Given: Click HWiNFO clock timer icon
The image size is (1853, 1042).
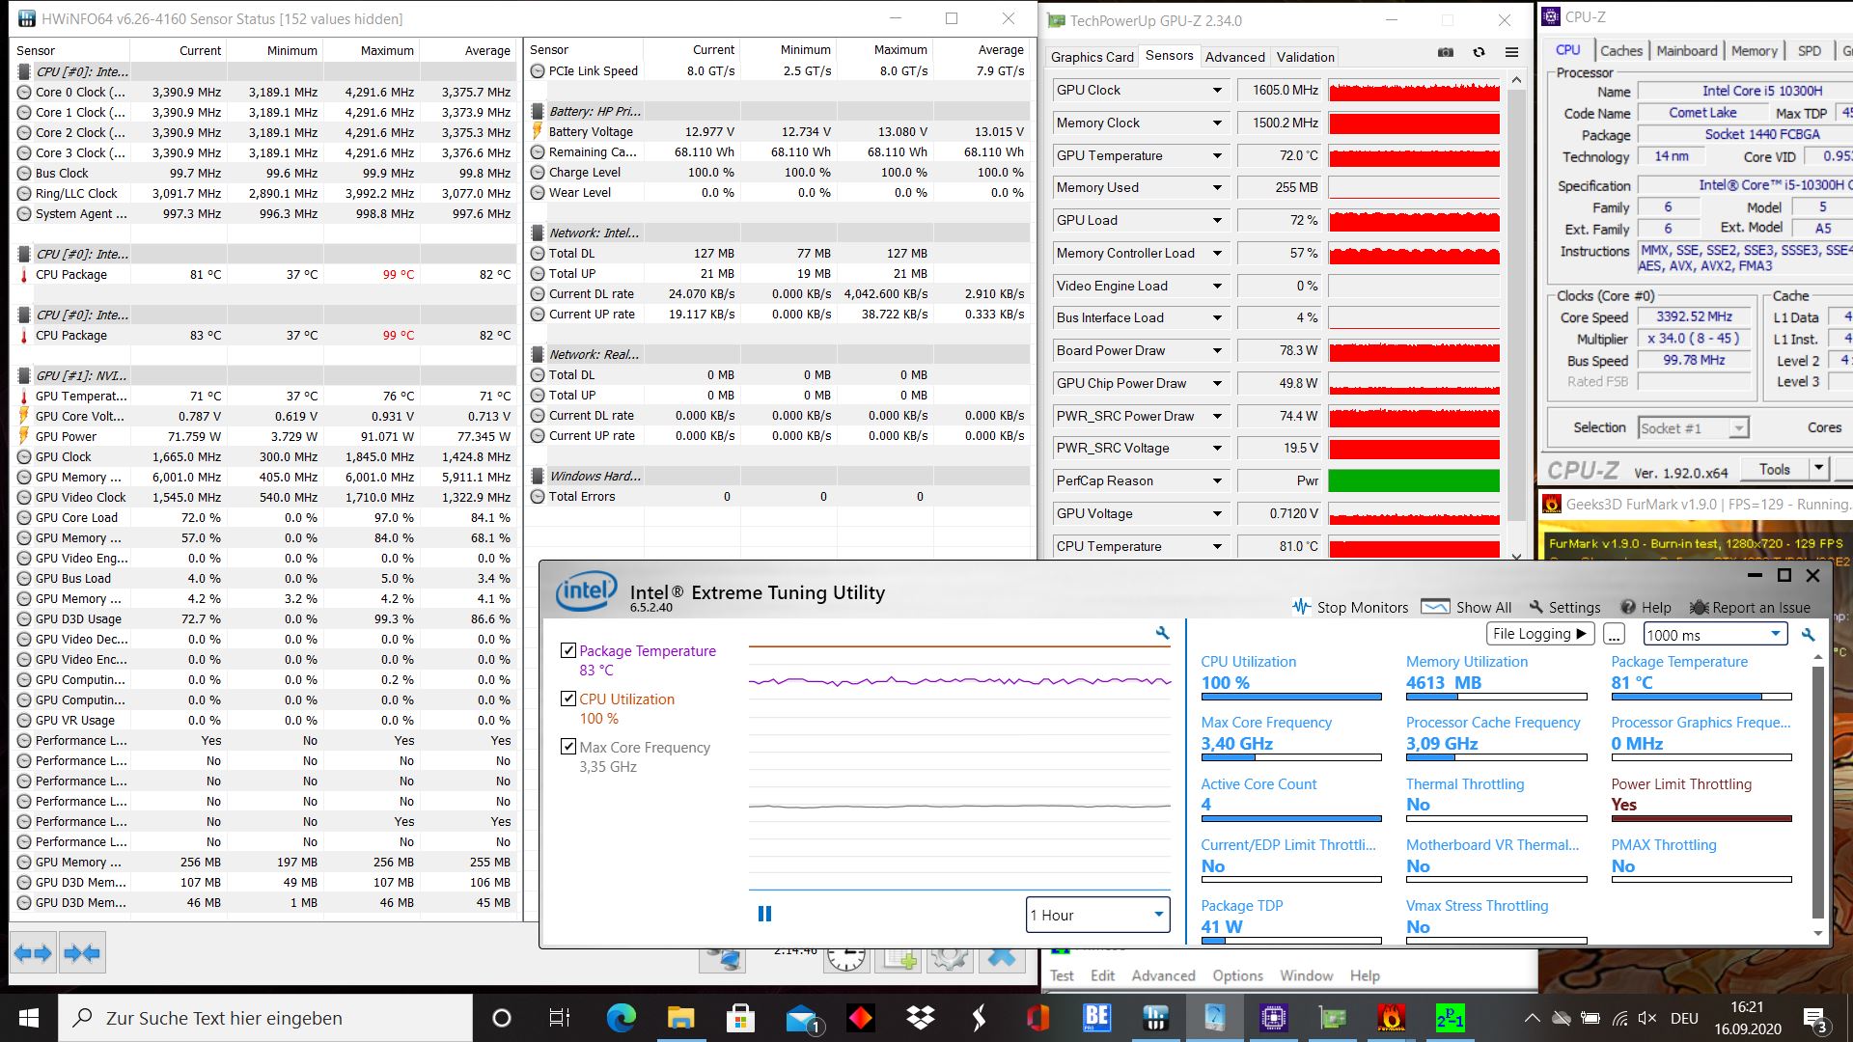Looking at the screenshot, I should tap(846, 958).
